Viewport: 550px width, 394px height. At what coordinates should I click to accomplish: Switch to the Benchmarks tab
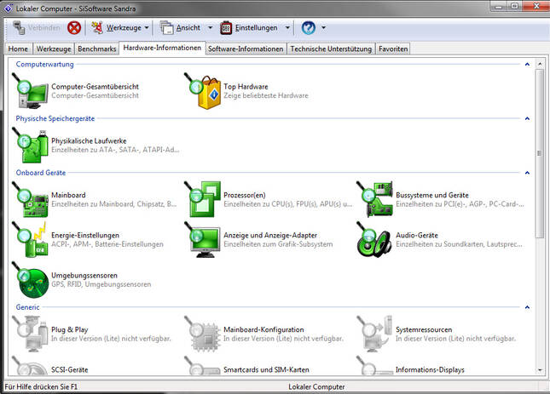click(96, 49)
